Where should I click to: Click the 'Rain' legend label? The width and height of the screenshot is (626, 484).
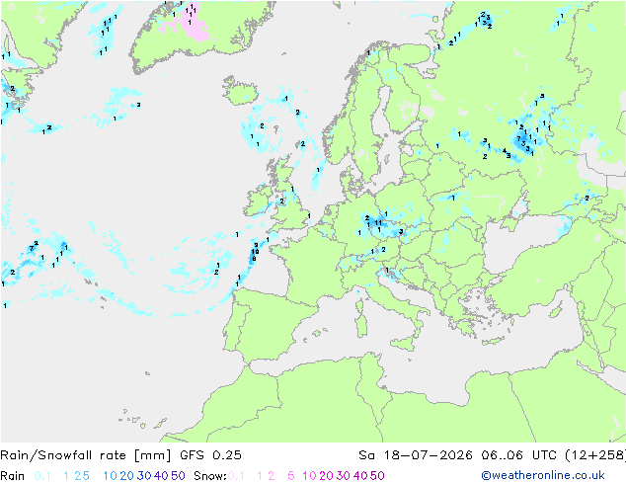13,476
